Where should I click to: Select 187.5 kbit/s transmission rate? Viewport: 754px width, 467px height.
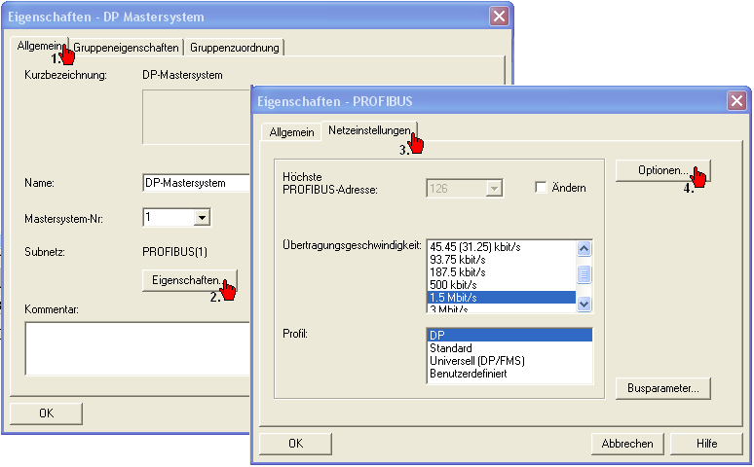point(502,272)
